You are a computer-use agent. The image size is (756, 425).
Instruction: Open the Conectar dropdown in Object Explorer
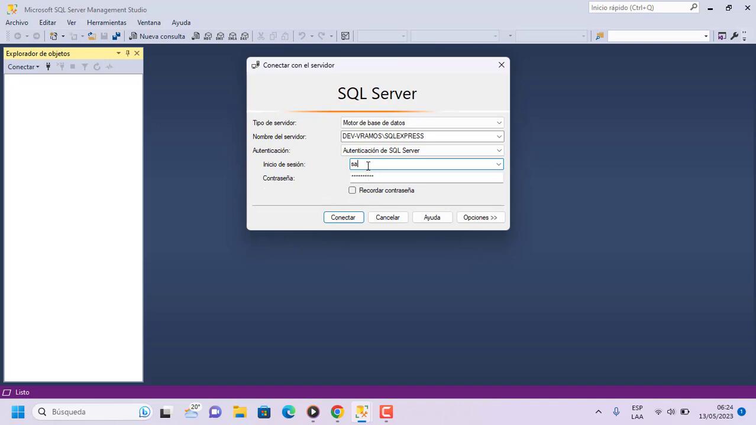point(24,67)
